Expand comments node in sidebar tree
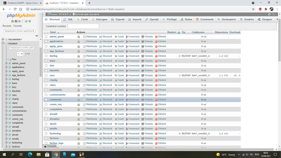 pyautogui.click(x=6, y=115)
